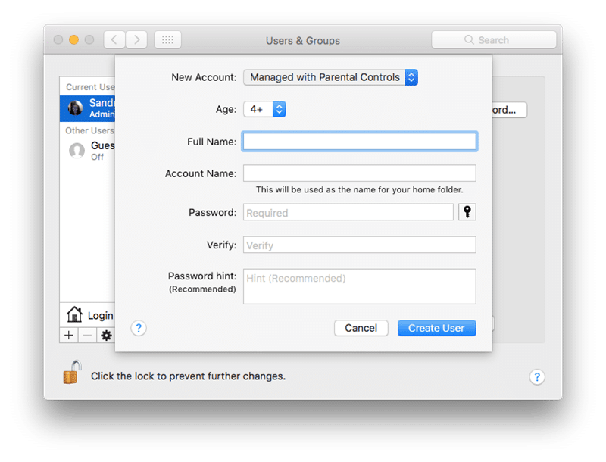The image size is (606, 462).
Task: Open the gear action menu below user list
Action: coord(106,335)
